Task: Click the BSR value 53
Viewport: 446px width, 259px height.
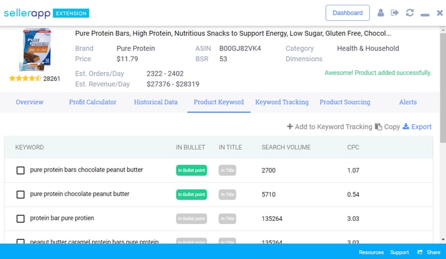Action: click(x=223, y=59)
